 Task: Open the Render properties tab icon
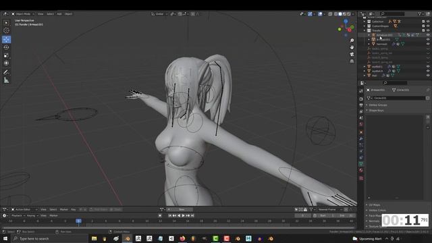tap(361, 99)
